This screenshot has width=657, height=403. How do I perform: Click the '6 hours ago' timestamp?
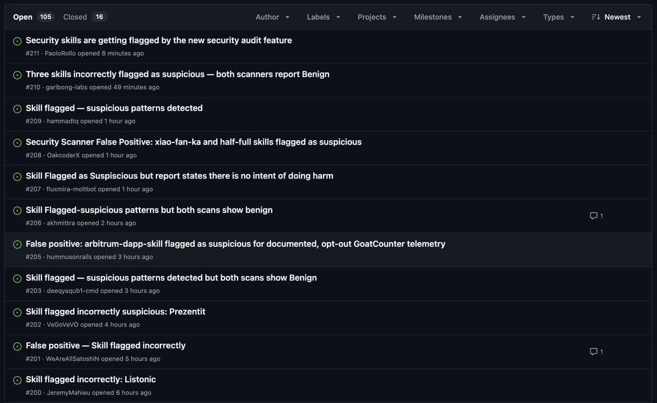[134, 393]
